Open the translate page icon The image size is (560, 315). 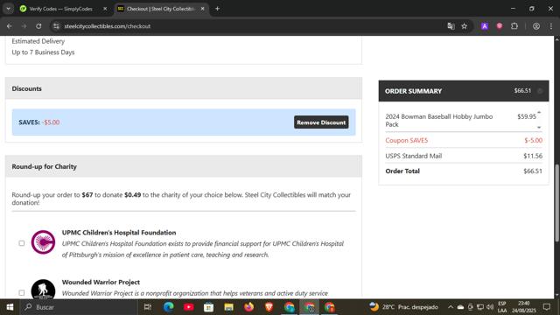(451, 26)
